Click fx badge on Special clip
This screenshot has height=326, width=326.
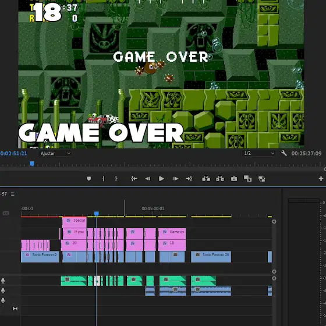tap(68, 221)
